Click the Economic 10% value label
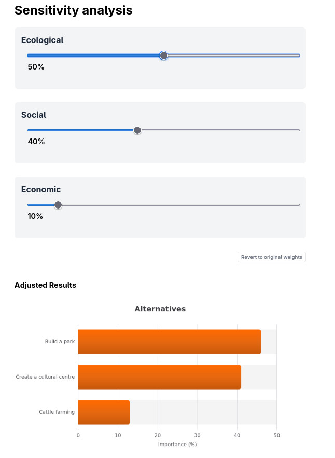The height and width of the screenshot is (458, 335). pos(35,216)
